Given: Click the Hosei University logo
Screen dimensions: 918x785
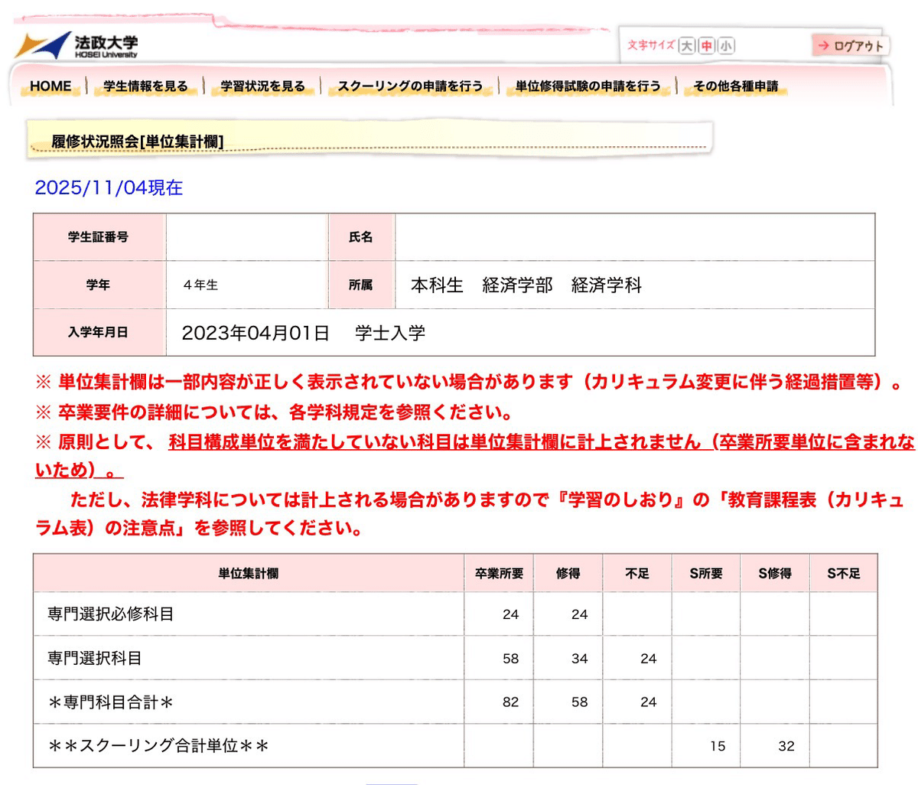Looking at the screenshot, I should (x=80, y=43).
